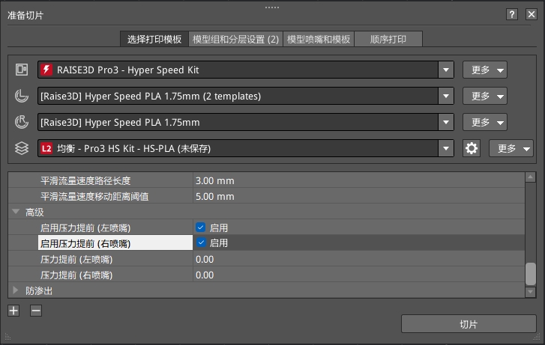Select the highlighted 启用压力提前 (右喷嘴) label
Viewport: 545px width, 345px height.
pos(85,243)
